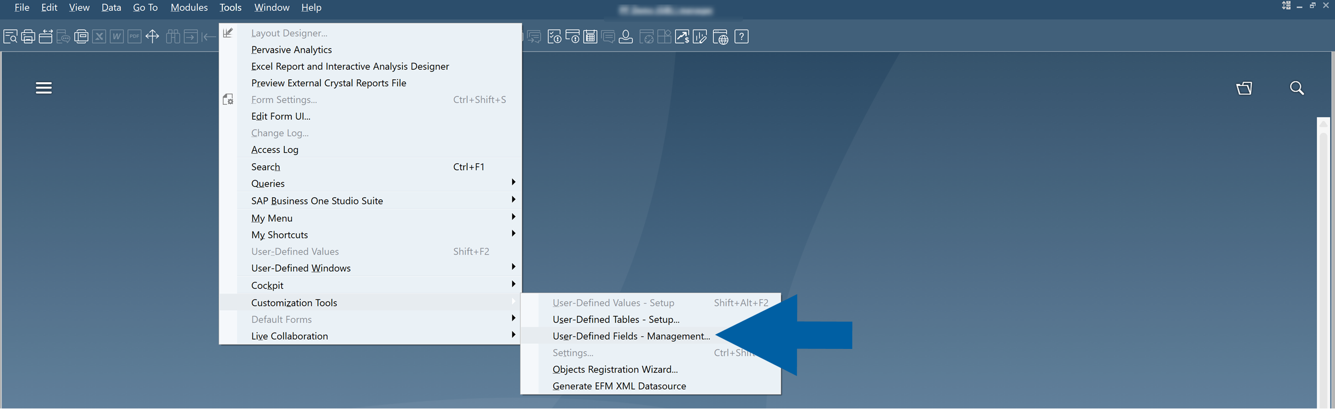
Task: Expand the Queries submenu arrow
Action: [513, 182]
